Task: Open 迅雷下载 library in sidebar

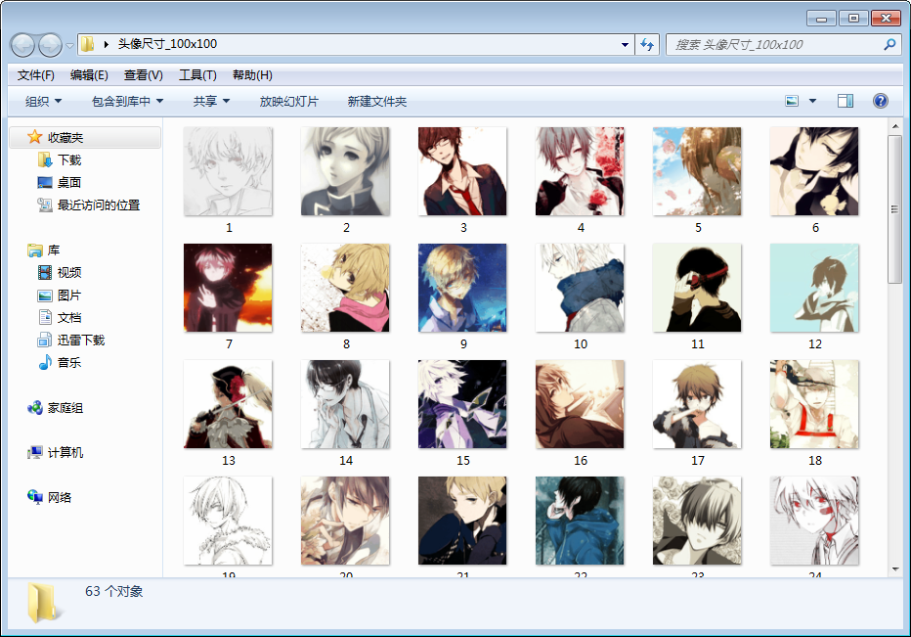Action: (x=80, y=340)
